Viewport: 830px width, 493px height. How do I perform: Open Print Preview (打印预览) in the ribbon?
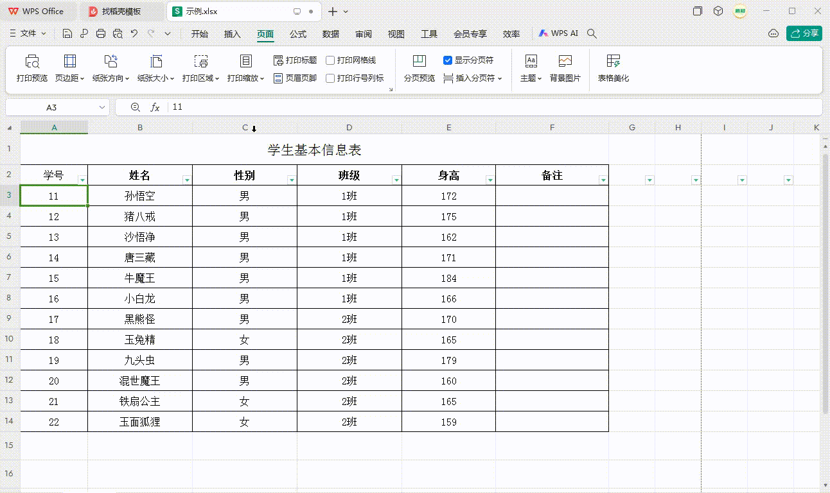(32, 69)
